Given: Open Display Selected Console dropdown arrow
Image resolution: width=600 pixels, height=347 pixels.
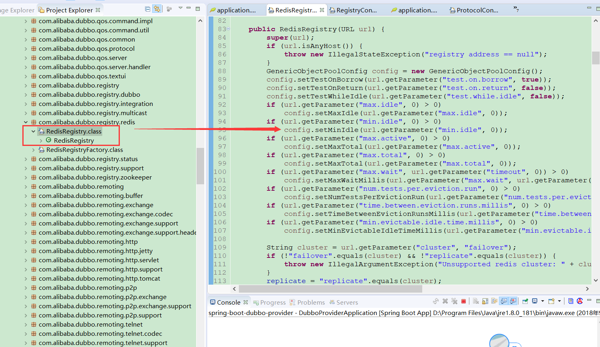Looking at the screenshot, I should (542, 301).
